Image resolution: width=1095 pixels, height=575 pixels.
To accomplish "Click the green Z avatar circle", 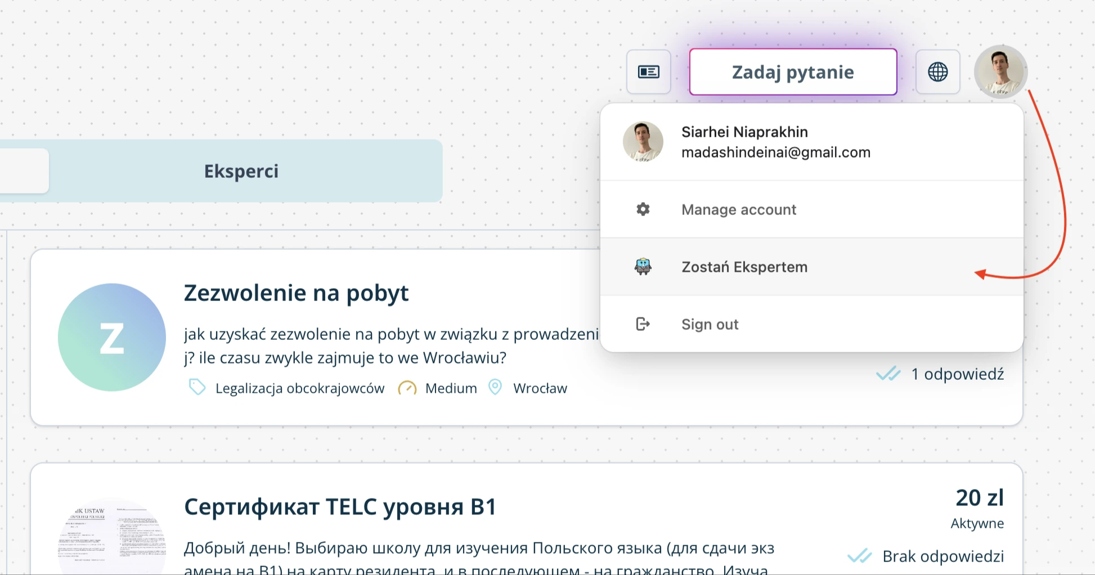I will pos(112,338).
